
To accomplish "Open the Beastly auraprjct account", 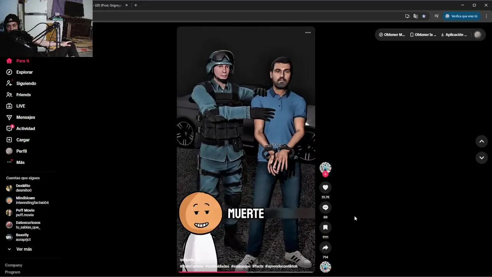I will point(18,237).
